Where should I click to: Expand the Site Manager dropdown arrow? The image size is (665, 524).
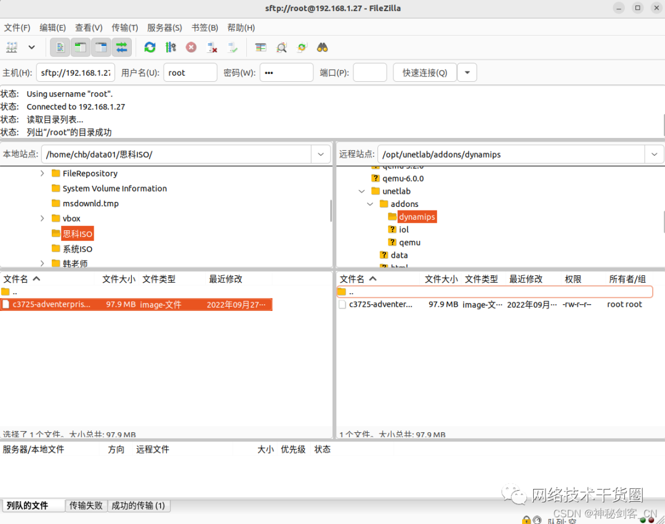click(31, 47)
